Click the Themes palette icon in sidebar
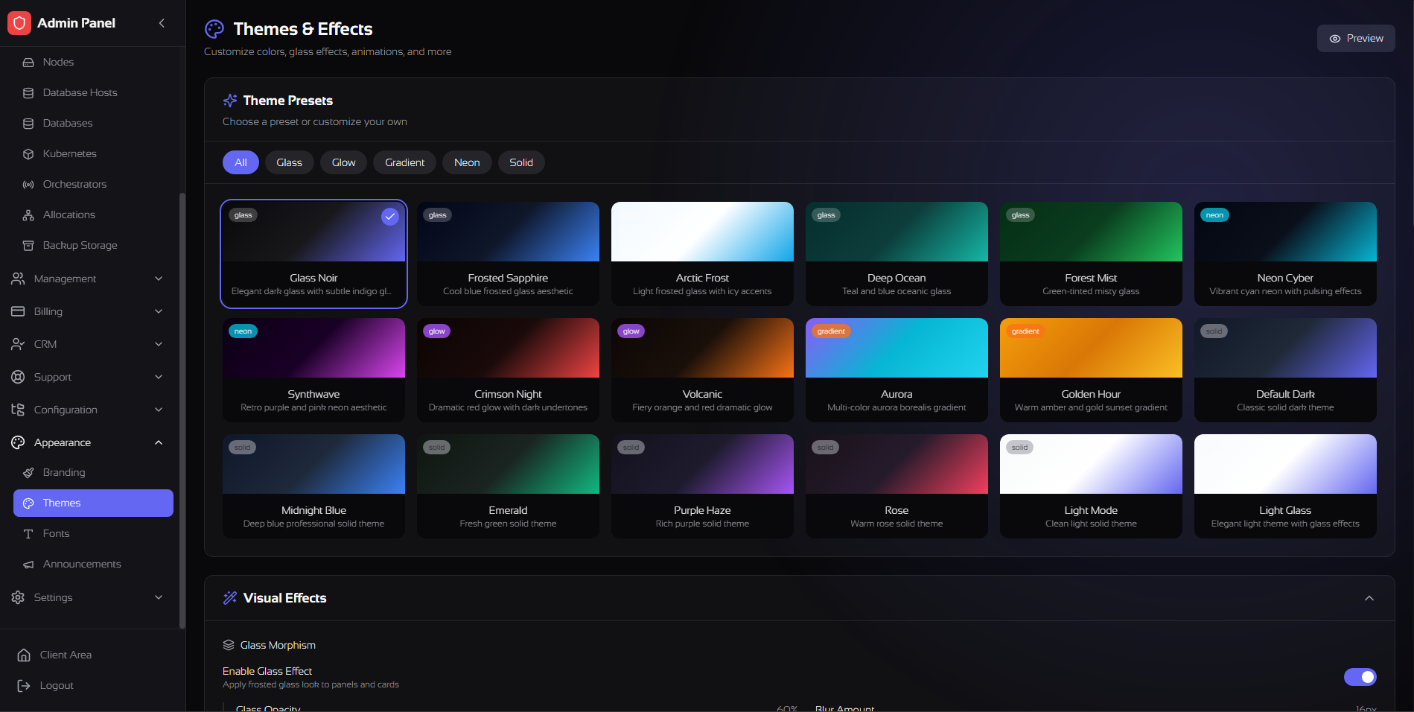 [28, 503]
